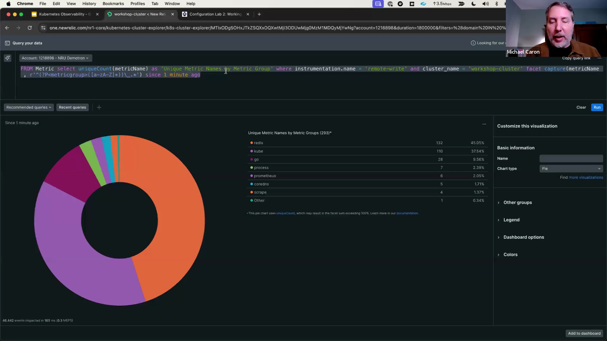Toggle kube legend color dot
Screen dimensions: 607x341
pos(252,151)
